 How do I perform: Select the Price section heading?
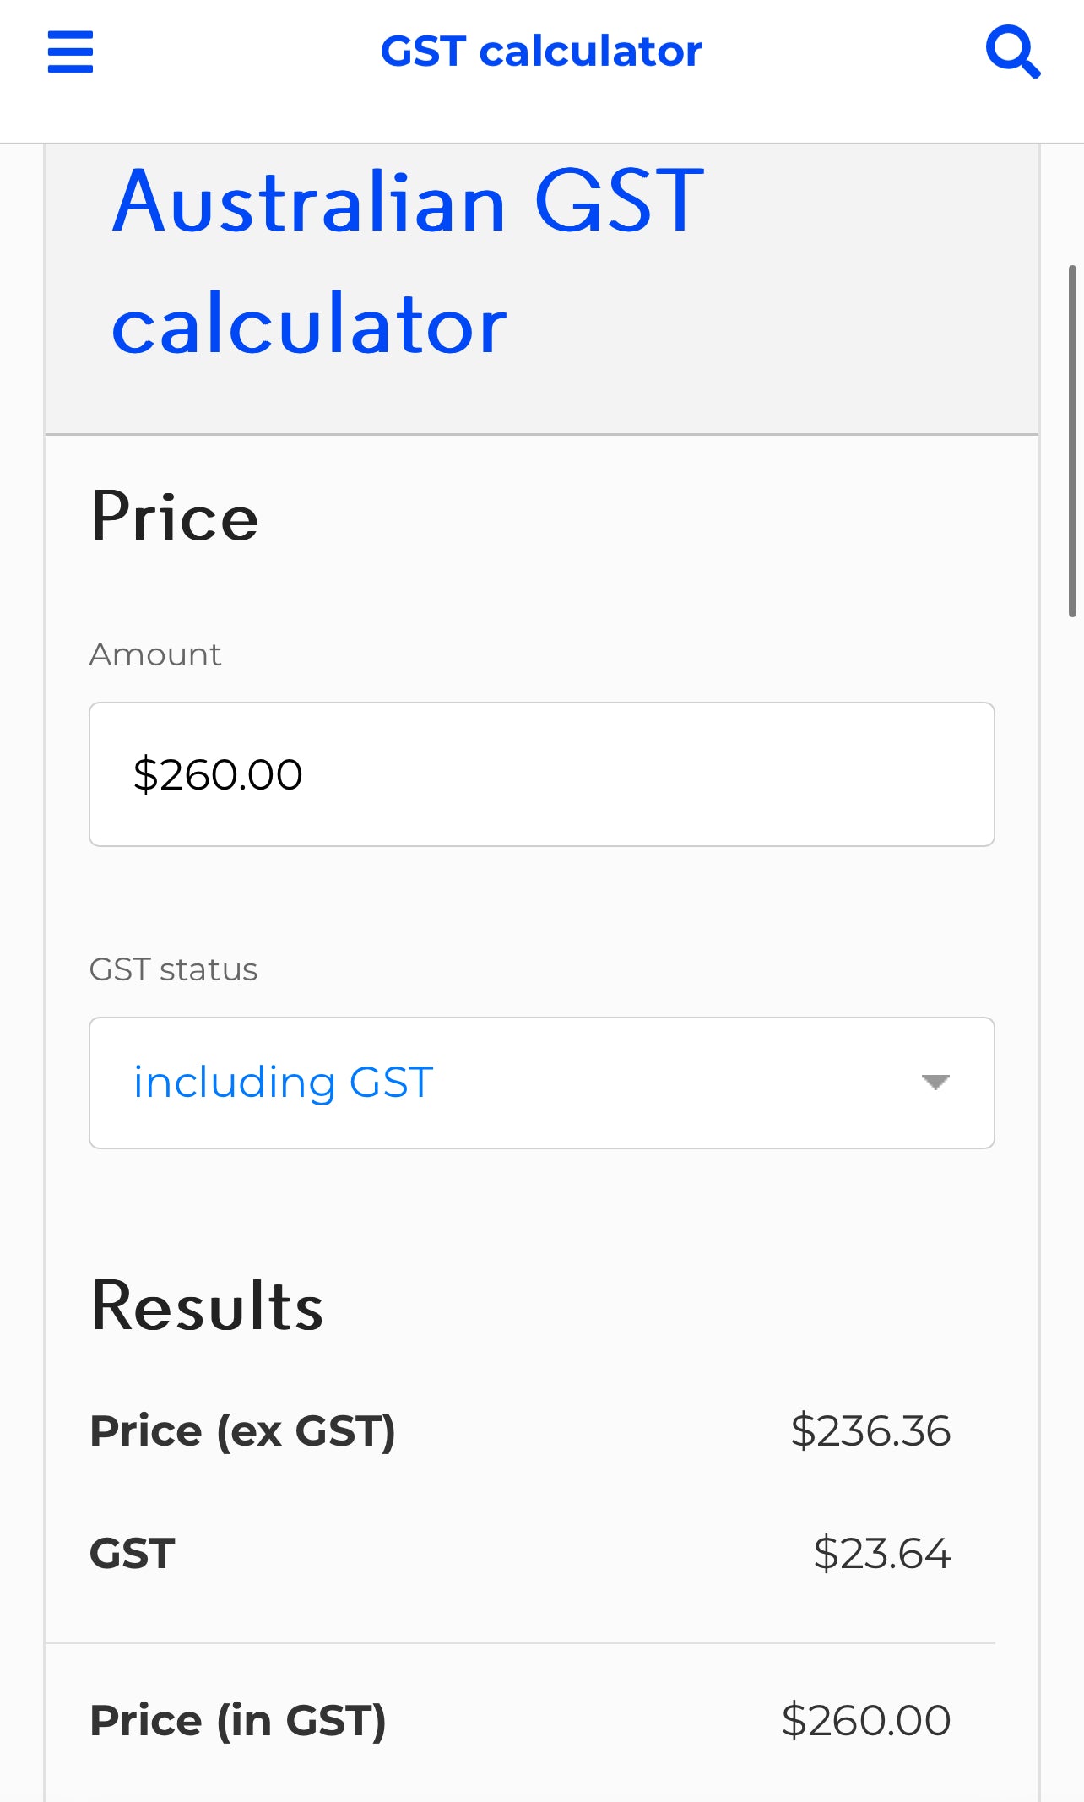tap(175, 517)
